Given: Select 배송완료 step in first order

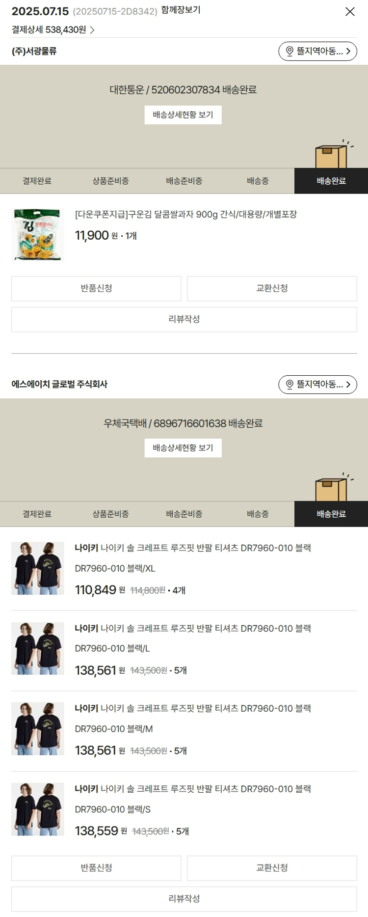Looking at the screenshot, I should 331,181.
